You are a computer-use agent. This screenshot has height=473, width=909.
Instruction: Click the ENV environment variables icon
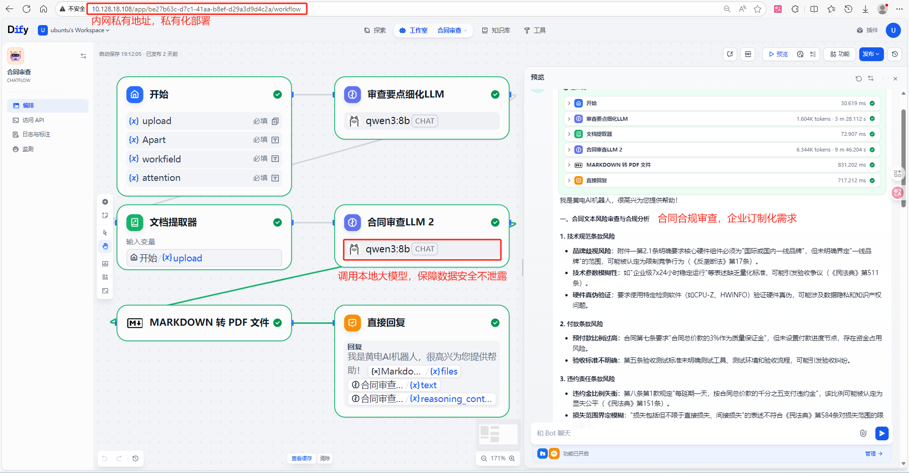[x=748, y=54]
